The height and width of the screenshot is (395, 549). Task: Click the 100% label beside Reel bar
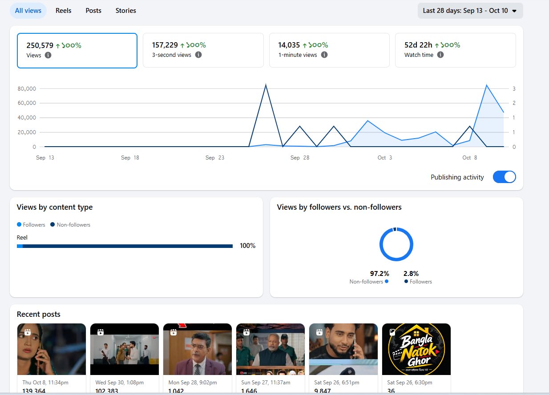pyautogui.click(x=248, y=246)
